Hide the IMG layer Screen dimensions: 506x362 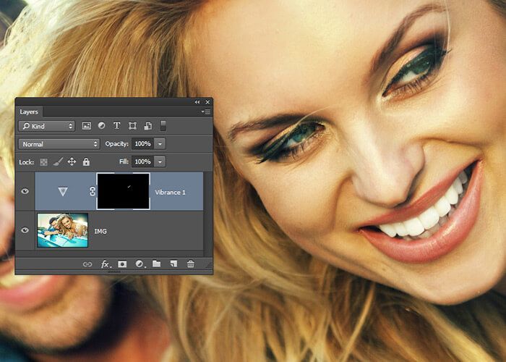25,230
